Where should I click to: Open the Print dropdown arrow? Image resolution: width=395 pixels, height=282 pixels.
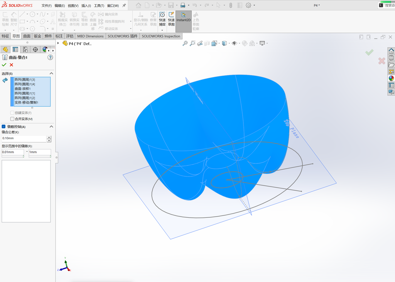click(188, 5)
